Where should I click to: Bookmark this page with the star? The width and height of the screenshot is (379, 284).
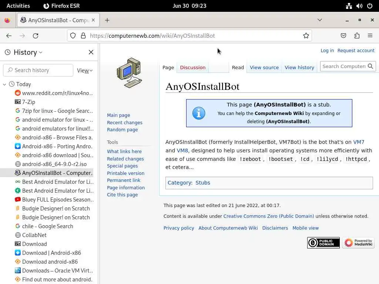(306, 36)
